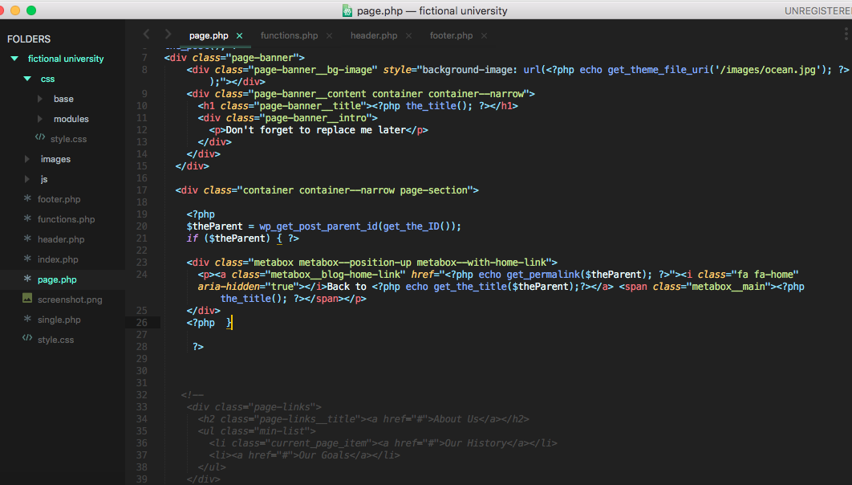Click the closing ?> tag on line 28
This screenshot has height=485, width=852.
[x=198, y=347]
